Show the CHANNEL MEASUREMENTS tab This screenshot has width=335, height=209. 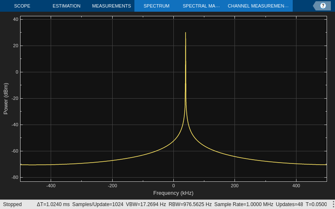[258, 6]
